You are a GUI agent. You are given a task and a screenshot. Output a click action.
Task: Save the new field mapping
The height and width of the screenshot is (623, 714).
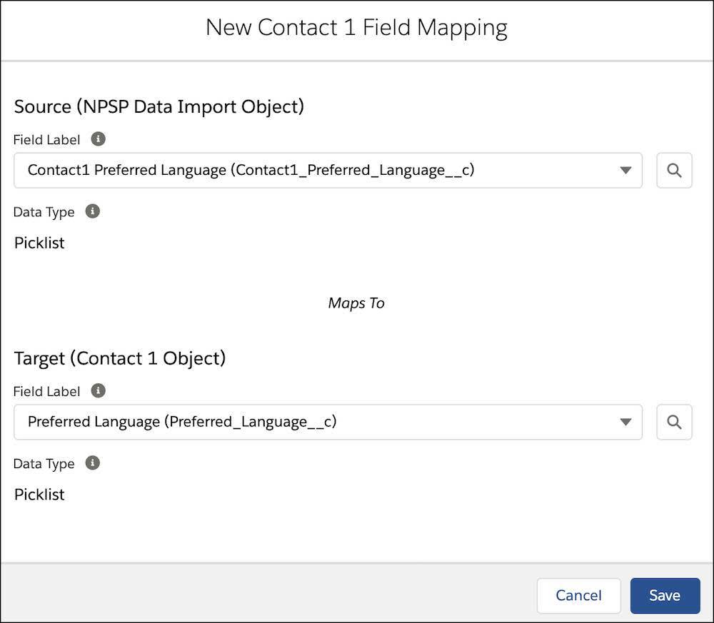click(665, 595)
